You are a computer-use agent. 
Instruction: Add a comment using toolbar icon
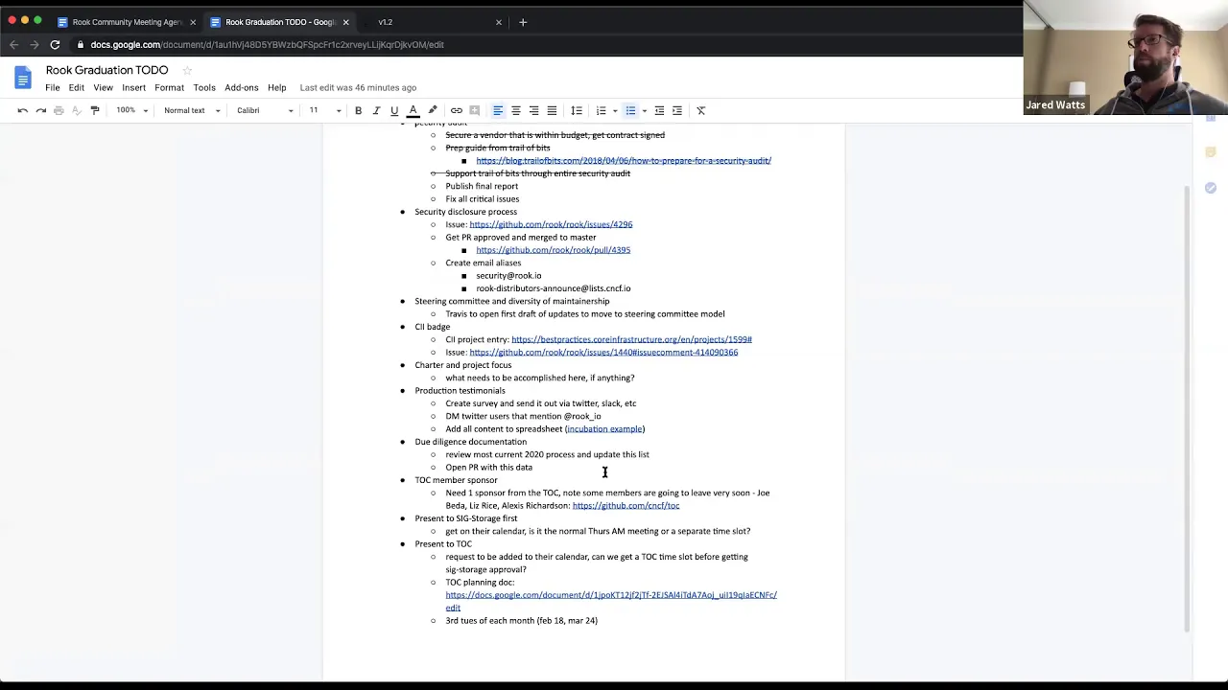(x=474, y=110)
